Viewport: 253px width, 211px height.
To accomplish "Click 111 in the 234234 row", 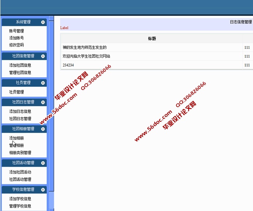I will click(x=247, y=65).
